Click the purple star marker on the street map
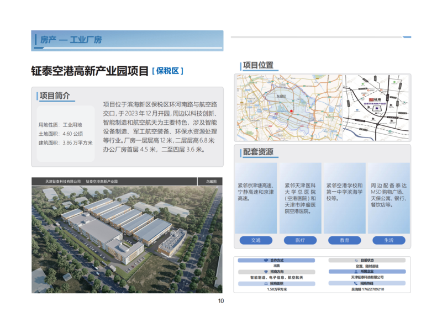Image resolution: width=442 pixels, height=328 pixels. [x=377, y=108]
